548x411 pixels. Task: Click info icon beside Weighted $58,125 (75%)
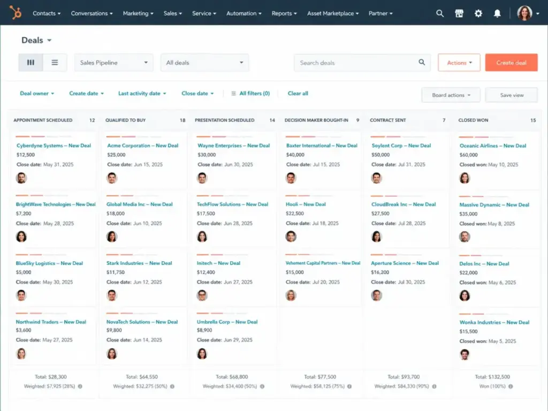pyautogui.click(x=349, y=386)
